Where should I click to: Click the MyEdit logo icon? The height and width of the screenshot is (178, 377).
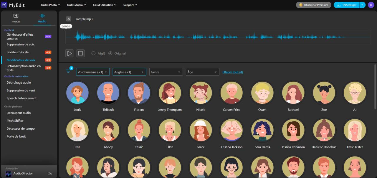(x=4, y=5)
